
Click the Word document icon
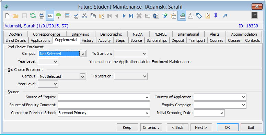[156, 16]
